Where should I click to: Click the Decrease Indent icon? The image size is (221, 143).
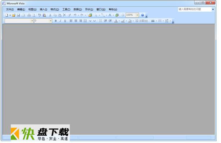[x=105, y=21]
